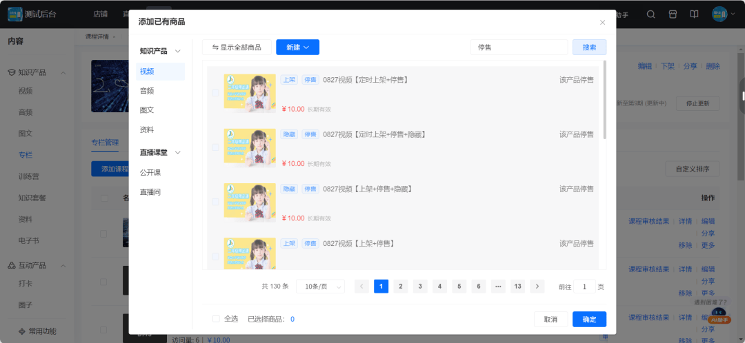This screenshot has width=745, height=343.
Task: Click the user avatar in top right
Action: coord(719,14)
